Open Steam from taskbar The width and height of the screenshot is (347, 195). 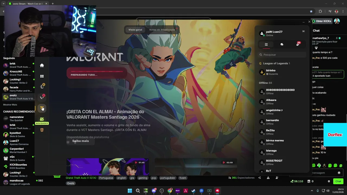[193, 191]
